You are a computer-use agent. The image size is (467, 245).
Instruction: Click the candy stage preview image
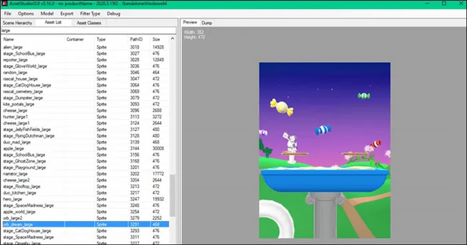coord(325,150)
